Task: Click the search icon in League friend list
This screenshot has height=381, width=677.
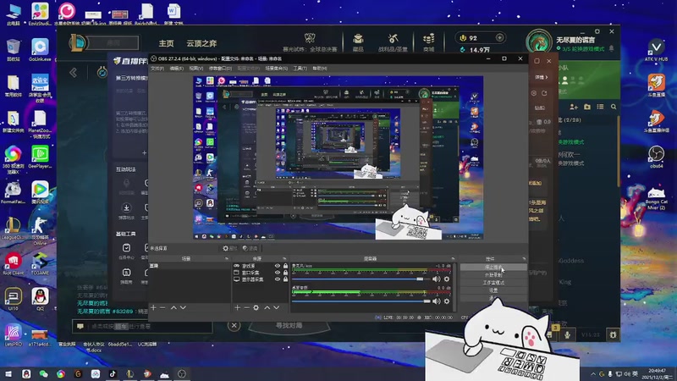Action: tap(614, 107)
